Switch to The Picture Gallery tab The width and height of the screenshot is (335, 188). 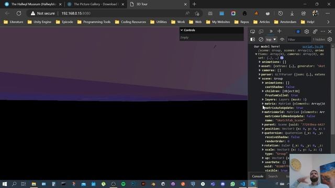coord(95,4)
